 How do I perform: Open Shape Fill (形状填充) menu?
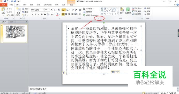tap(137, 8)
